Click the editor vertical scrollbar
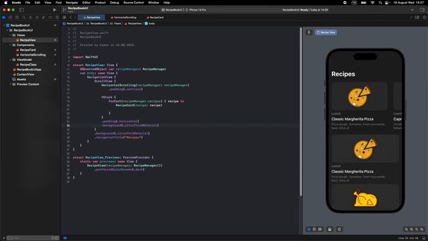The height and width of the screenshot is (241, 428). click(301, 112)
